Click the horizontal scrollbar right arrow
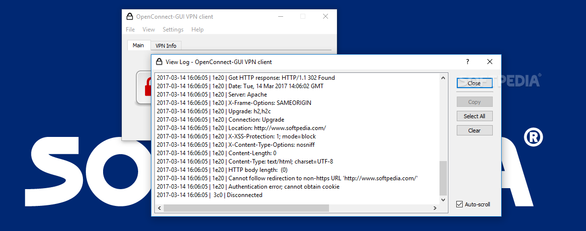The image size is (586, 231). coord(435,208)
